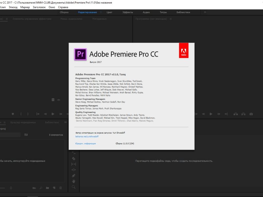The image size is (263, 197).
Task: Open the Program monitor panel menu icon
Action: tap(171, 19)
